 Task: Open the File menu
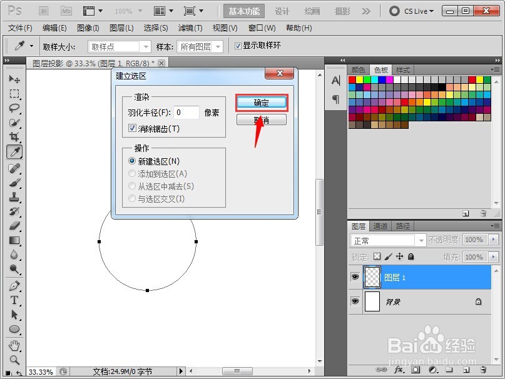pyautogui.click(x=20, y=28)
